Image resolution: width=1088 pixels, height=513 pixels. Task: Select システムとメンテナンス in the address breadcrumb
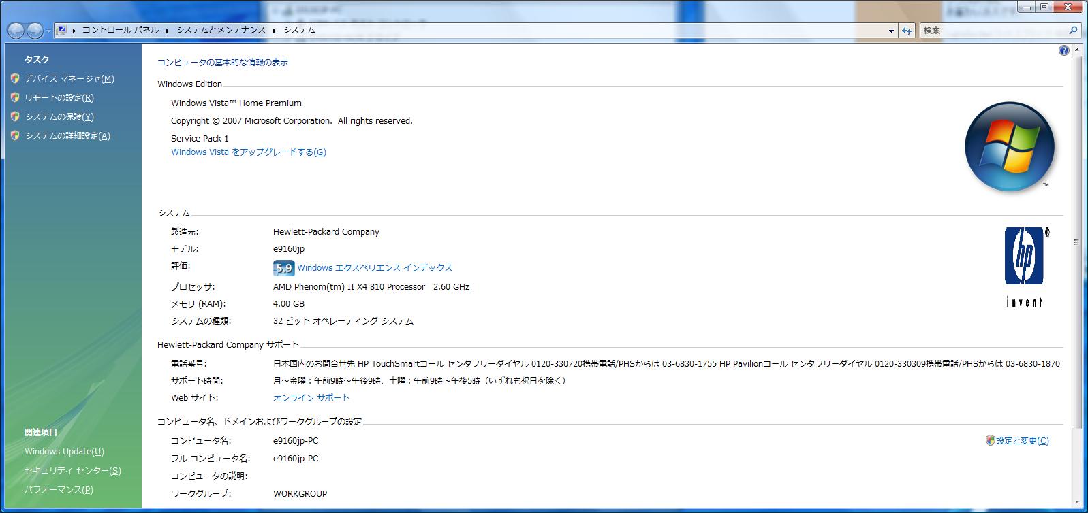[x=221, y=30]
